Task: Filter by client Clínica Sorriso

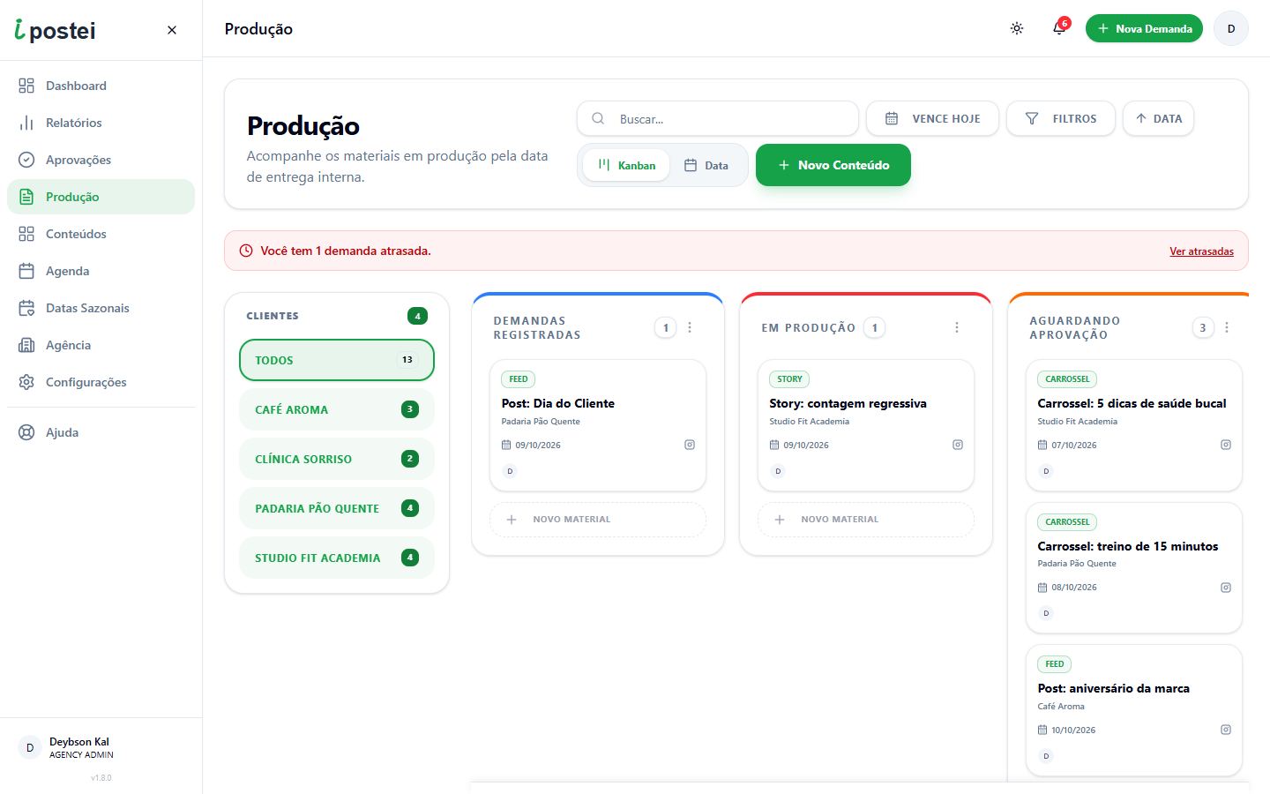Action: (x=337, y=459)
